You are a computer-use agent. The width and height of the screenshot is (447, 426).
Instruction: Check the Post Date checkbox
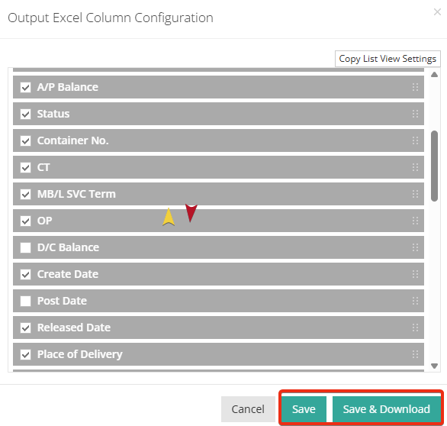tap(26, 301)
